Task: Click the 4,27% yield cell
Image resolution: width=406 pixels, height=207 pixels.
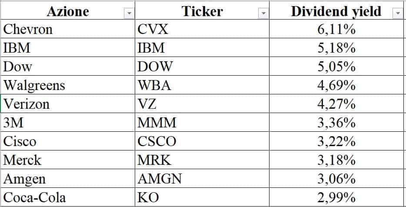Action: (337, 104)
